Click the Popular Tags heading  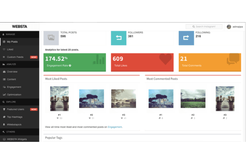pos(54,138)
